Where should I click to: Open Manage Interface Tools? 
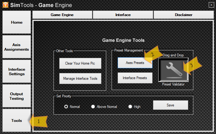click(x=80, y=79)
